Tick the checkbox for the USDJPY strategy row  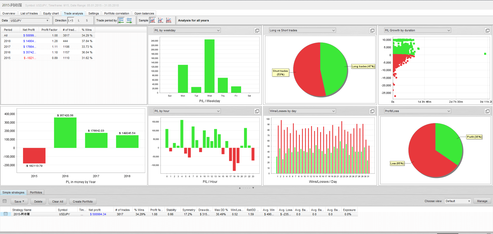[x=6, y=214]
